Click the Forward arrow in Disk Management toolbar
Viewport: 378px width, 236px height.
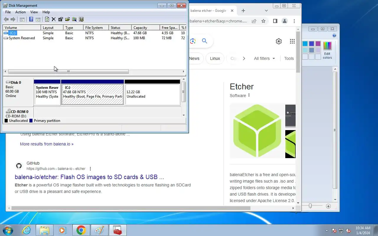pyautogui.click(x=13, y=19)
